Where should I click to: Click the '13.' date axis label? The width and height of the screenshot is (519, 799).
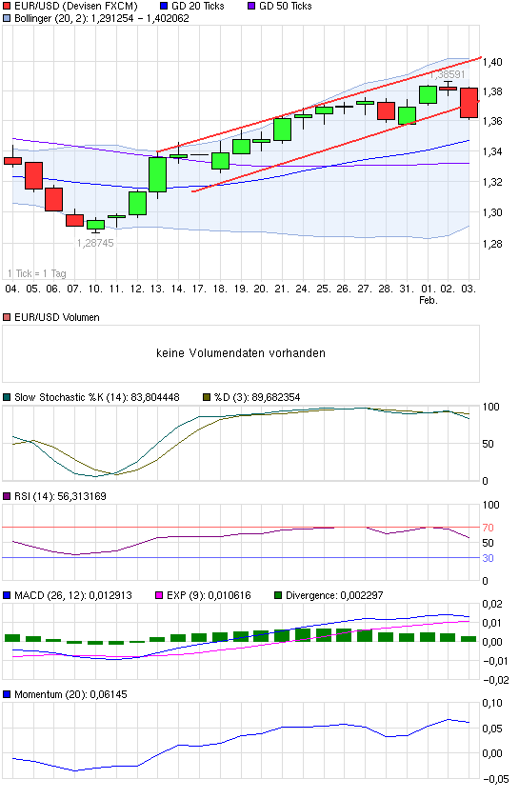tap(157, 289)
